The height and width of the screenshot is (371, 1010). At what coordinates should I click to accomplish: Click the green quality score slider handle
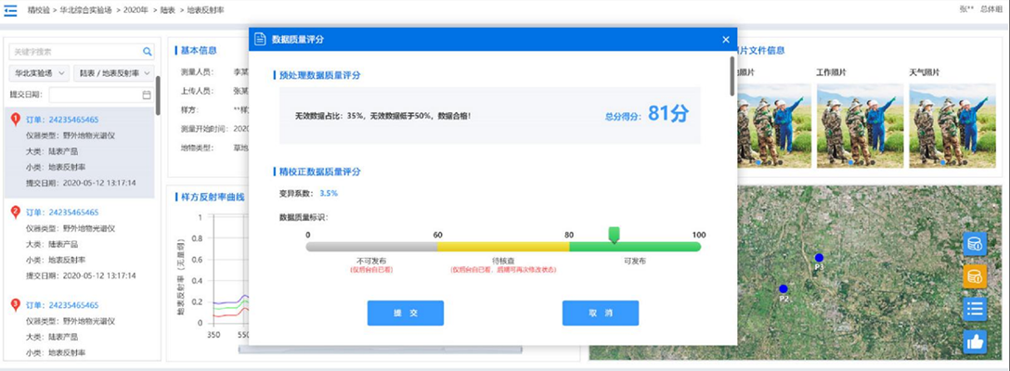click(613, 236)
